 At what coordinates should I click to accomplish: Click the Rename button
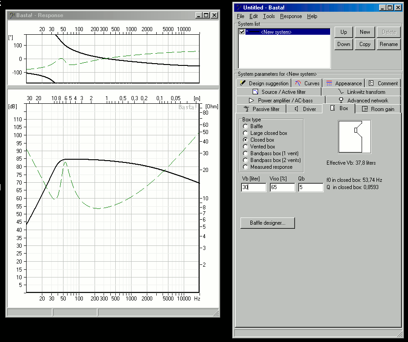click(389, 44)
